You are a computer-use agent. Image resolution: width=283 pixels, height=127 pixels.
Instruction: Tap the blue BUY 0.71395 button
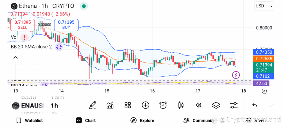pos(66,25)
